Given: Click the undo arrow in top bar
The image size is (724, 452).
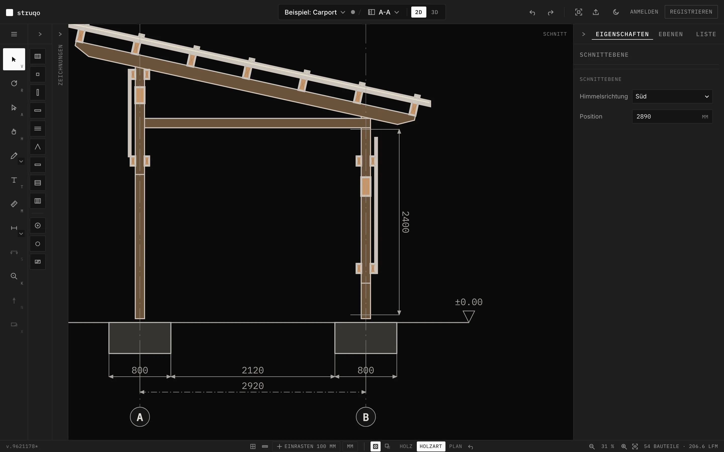Looking at the screenshot, I should 532,12.
